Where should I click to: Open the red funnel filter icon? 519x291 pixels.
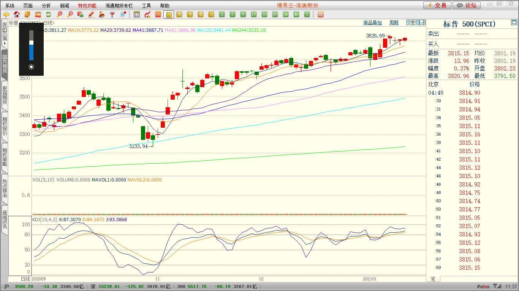click(x=112, y=15)
